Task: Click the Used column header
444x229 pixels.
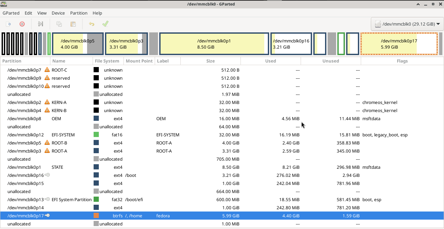Action: (x=271, y=61)
